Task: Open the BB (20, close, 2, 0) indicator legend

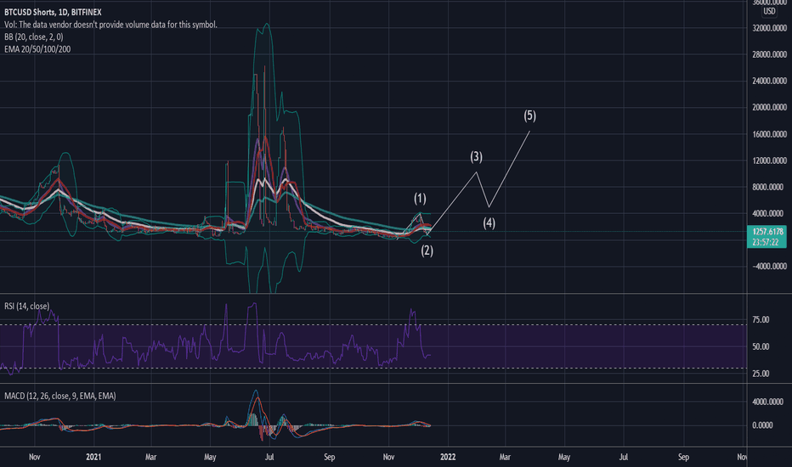Action: point(34,37)
